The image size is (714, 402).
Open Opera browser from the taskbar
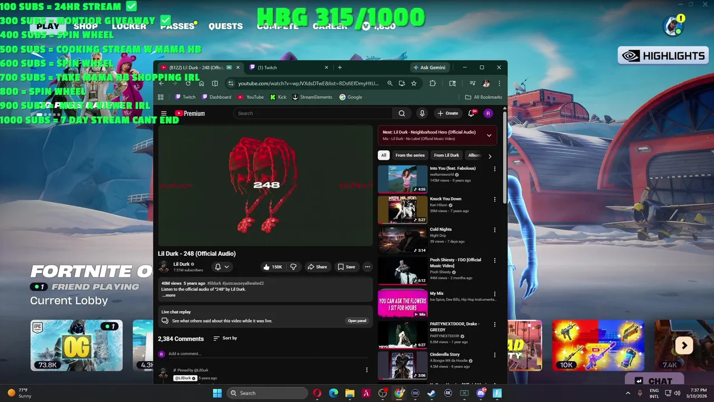(317, 393)
